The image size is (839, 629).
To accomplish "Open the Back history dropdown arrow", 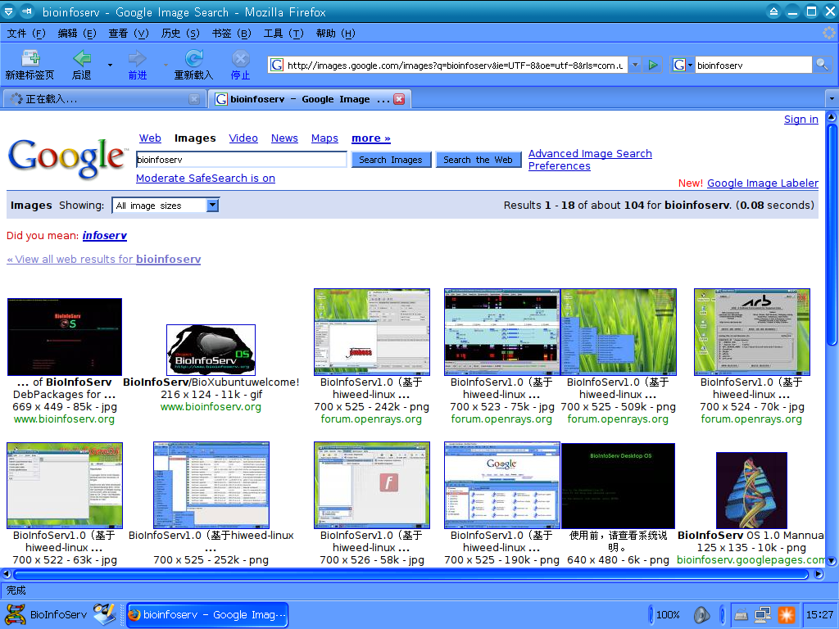I will 111,65.
